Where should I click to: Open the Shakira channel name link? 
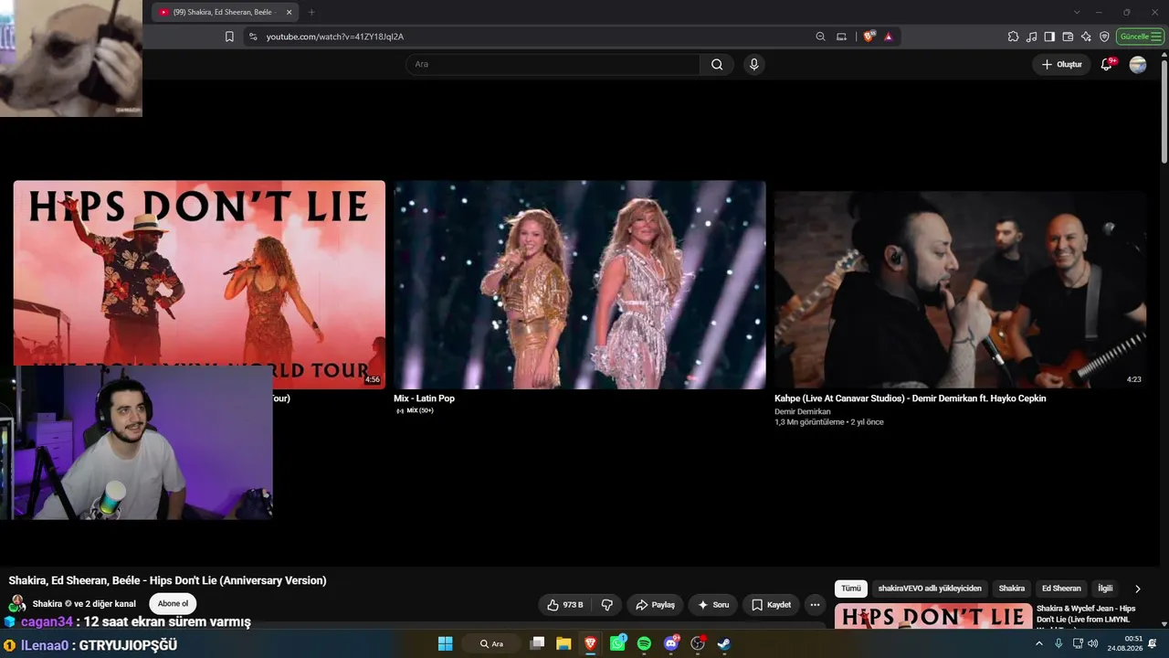tap(47, 604)
